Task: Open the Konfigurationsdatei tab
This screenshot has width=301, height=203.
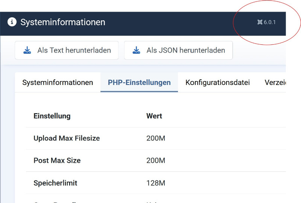Action: (x=217, y=82)
